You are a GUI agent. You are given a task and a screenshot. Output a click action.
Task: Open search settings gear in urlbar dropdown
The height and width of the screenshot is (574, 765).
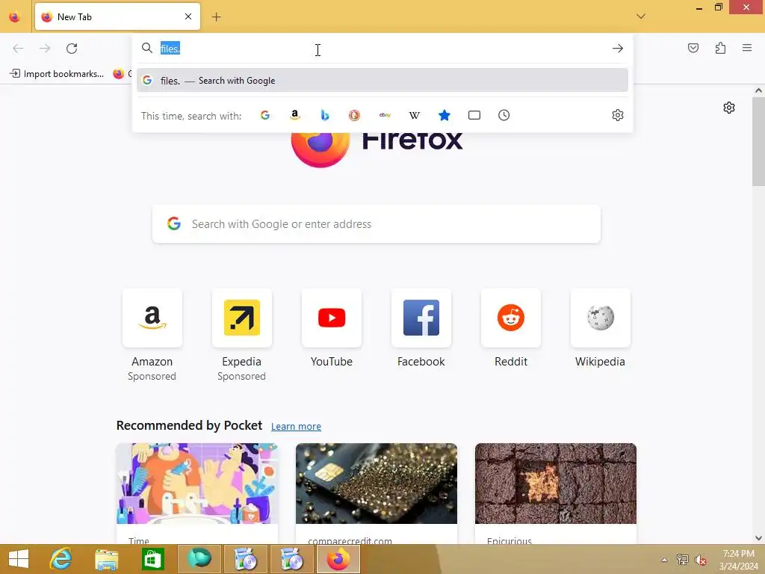pos(618,115)
